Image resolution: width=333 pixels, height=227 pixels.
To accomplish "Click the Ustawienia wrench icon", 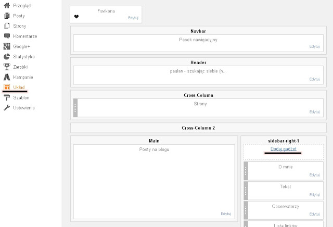I will (7, 108).
